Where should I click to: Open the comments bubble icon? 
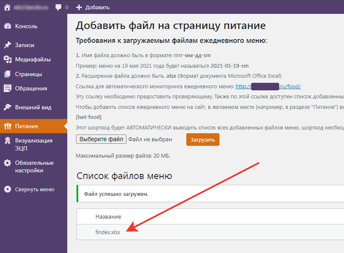[x=58, y=7]
